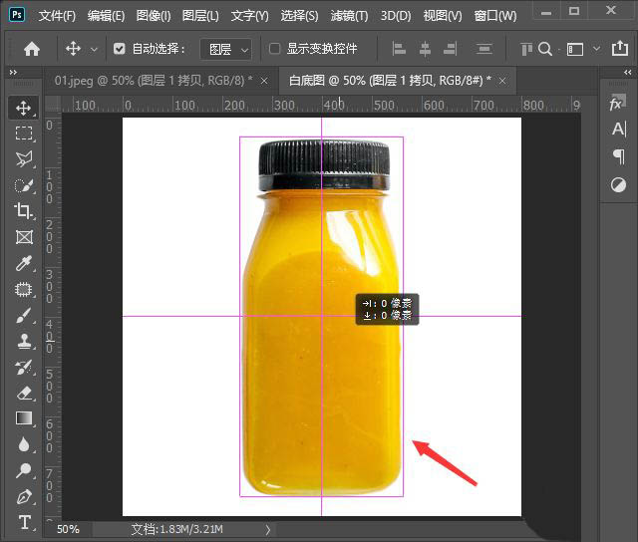Select the Crop tool
This screenshot has height=542, width=638.
(23, 210)
